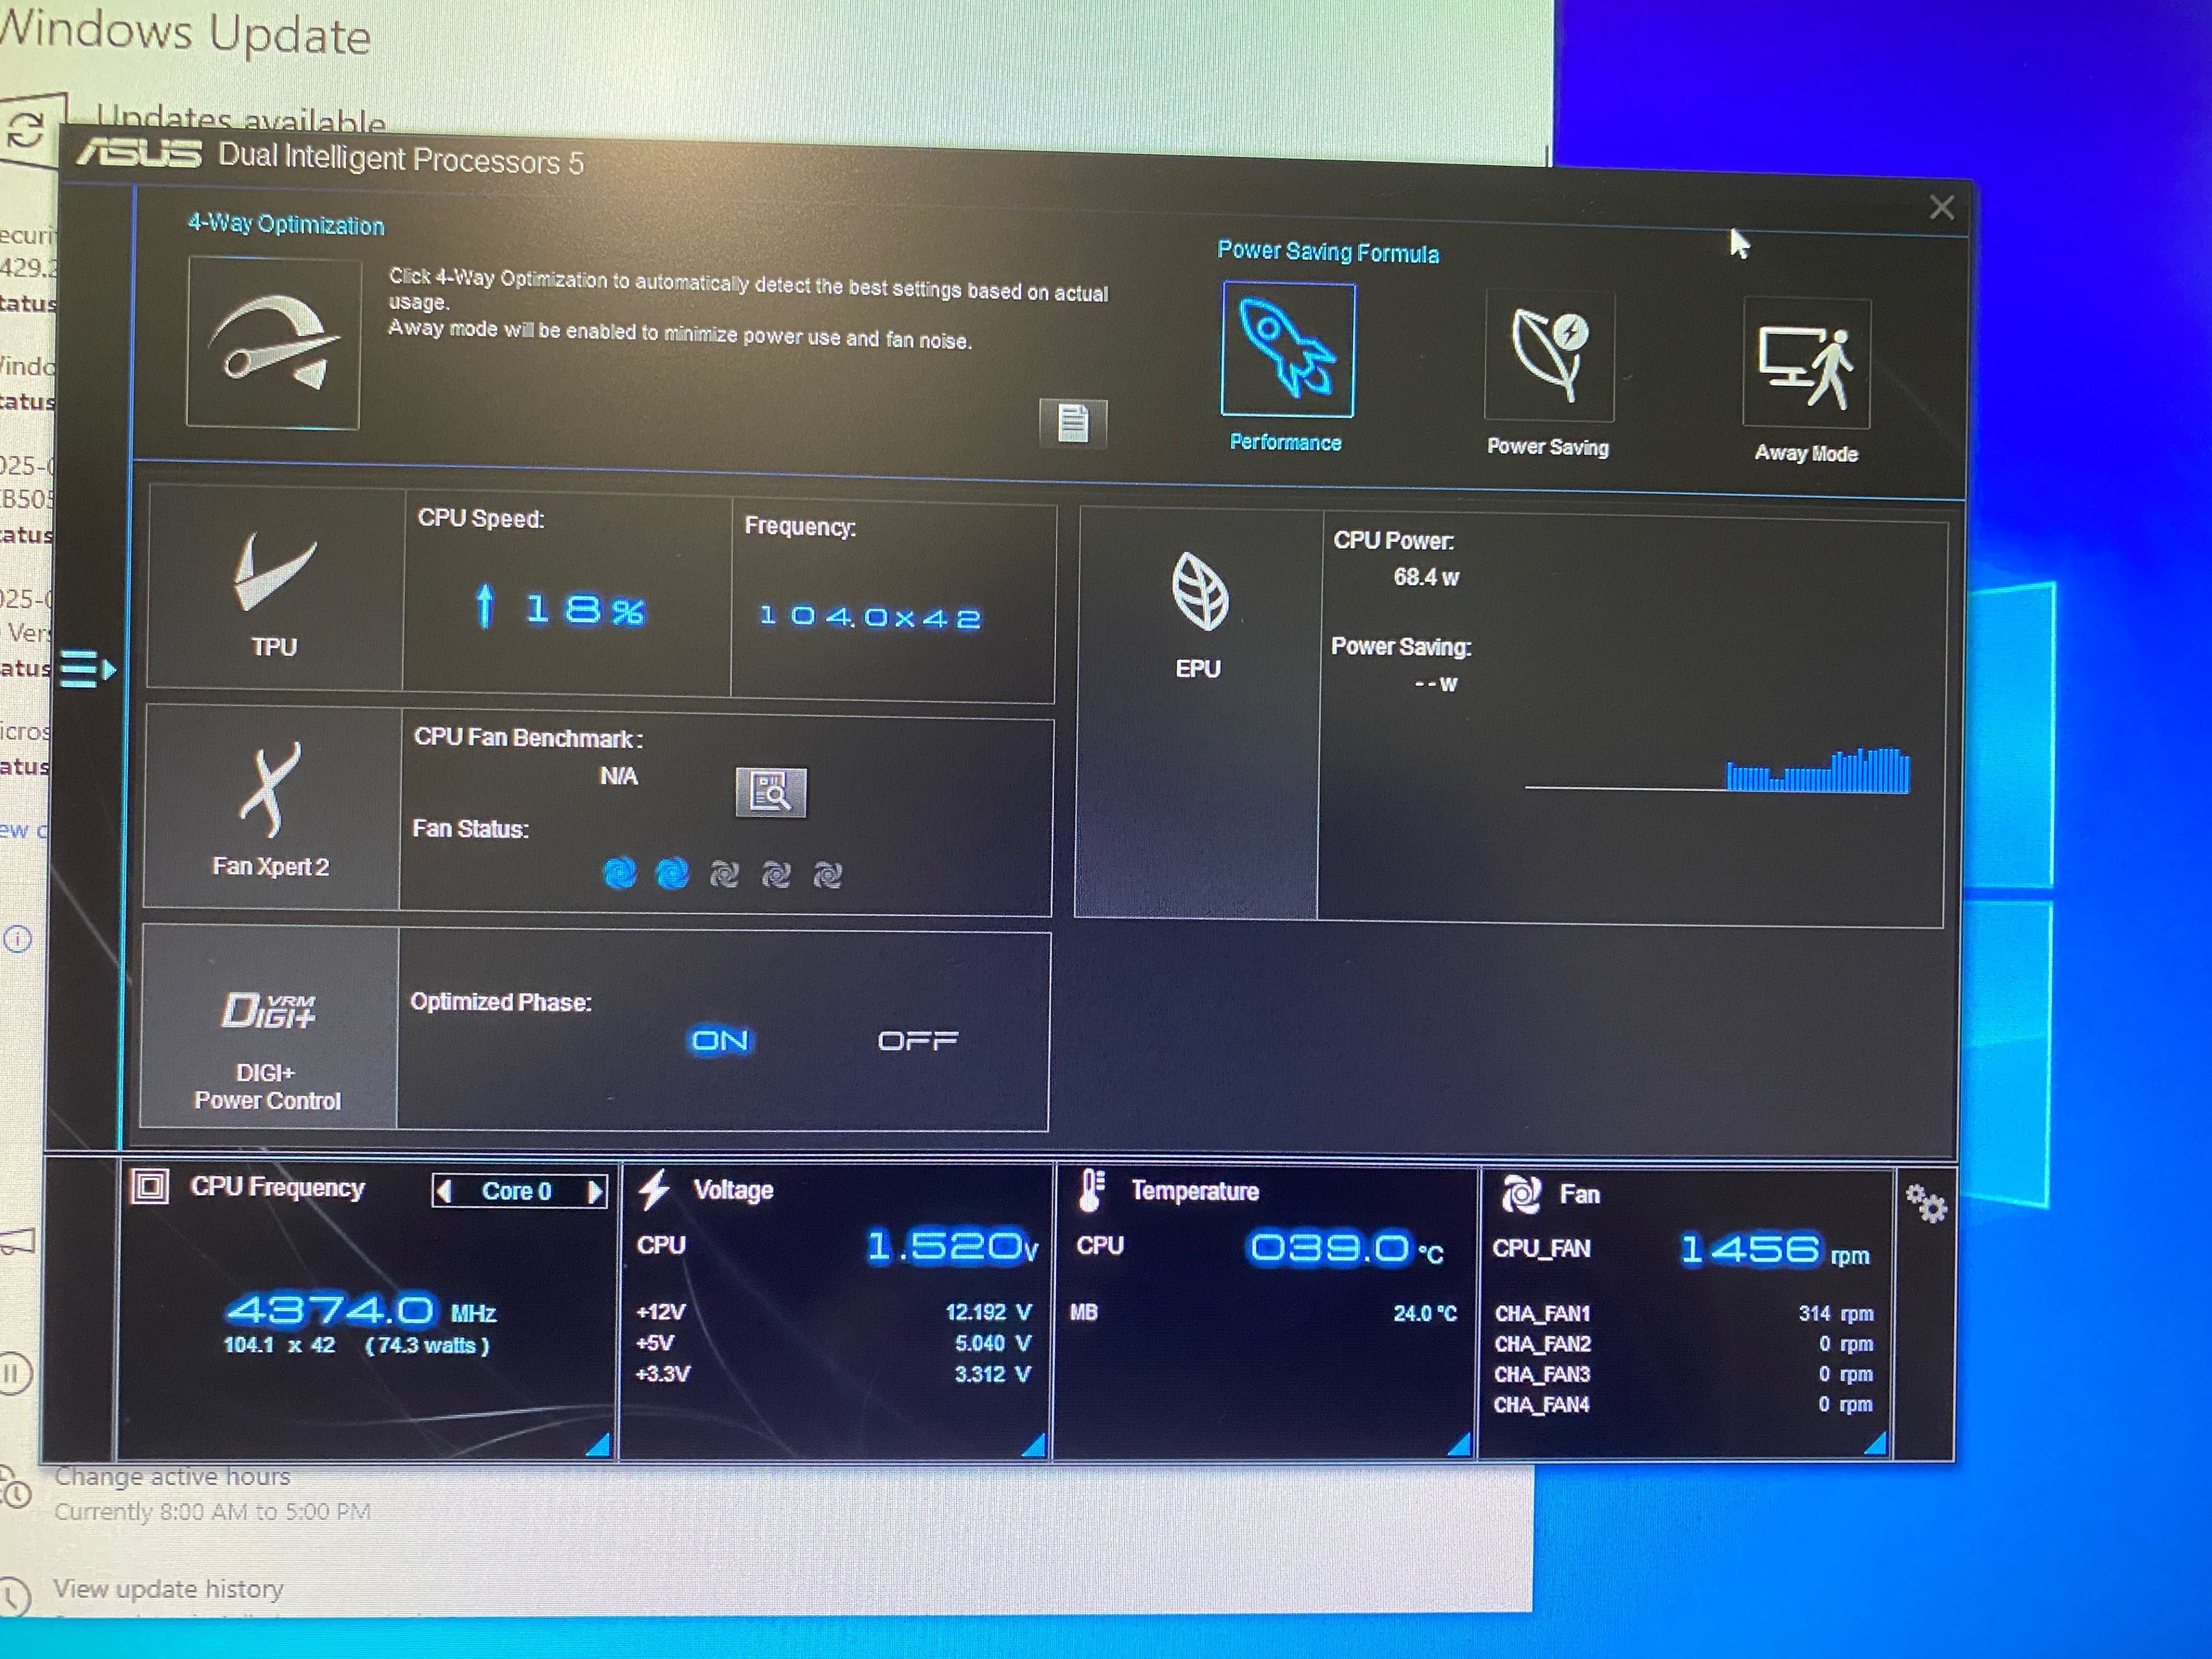2212x1659 pixels.
Task: Click the Away Mode label
Action: (1806, 453)
